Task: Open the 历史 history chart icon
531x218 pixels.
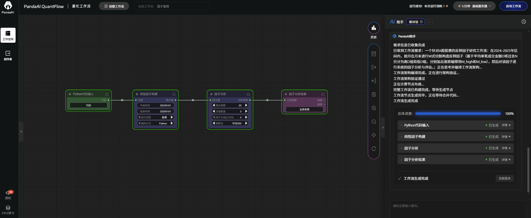Action: pos(374,28)
